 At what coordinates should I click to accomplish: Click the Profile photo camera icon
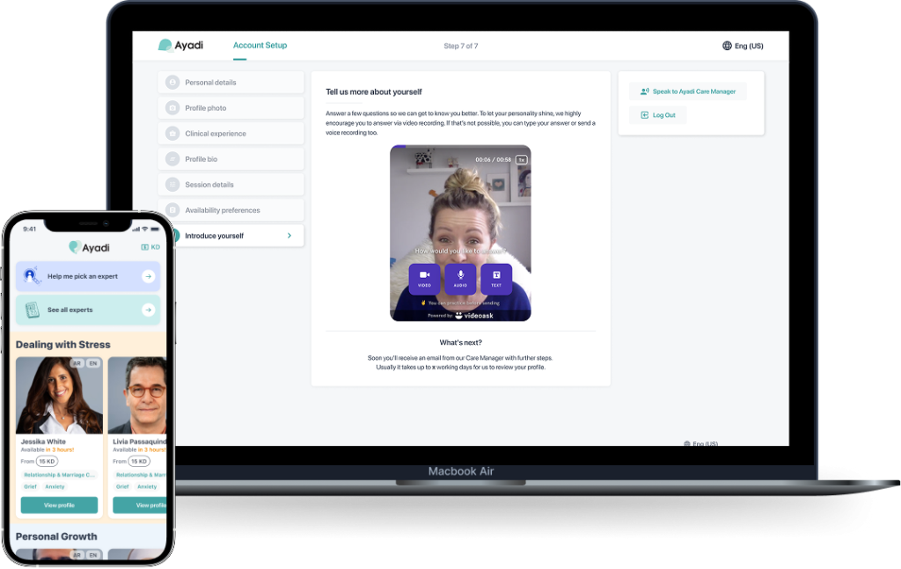(x=172, y=108)
